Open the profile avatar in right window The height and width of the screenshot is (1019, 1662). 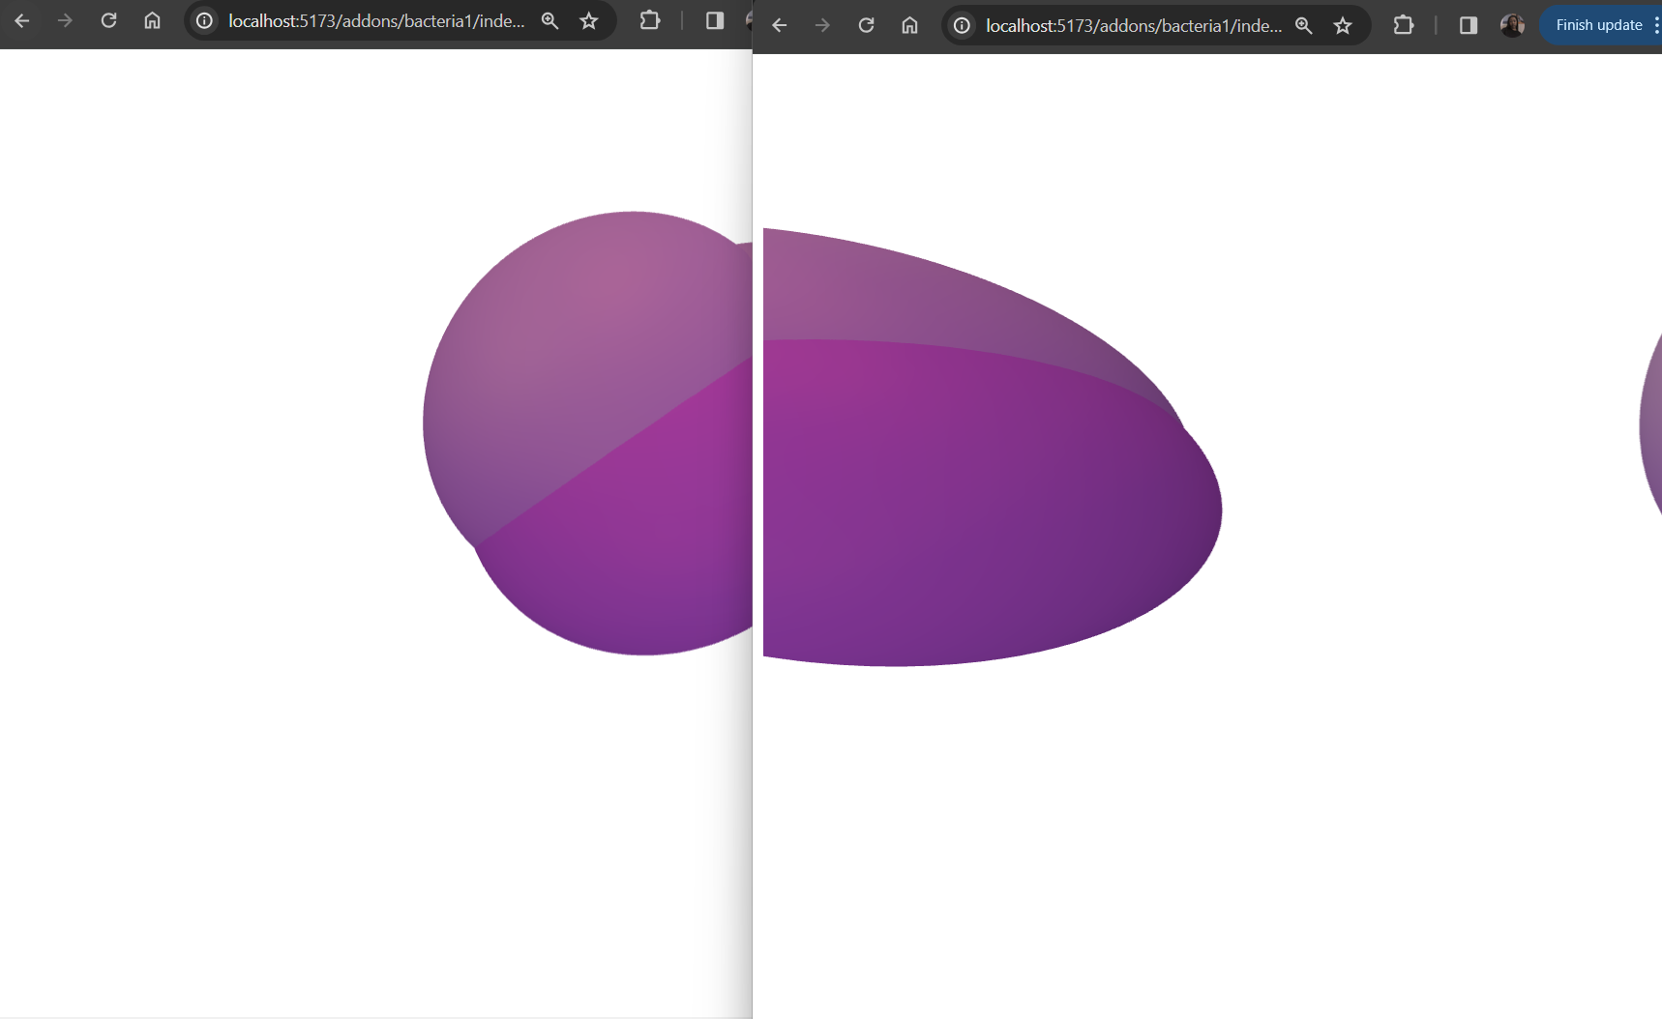point(1512,25)
